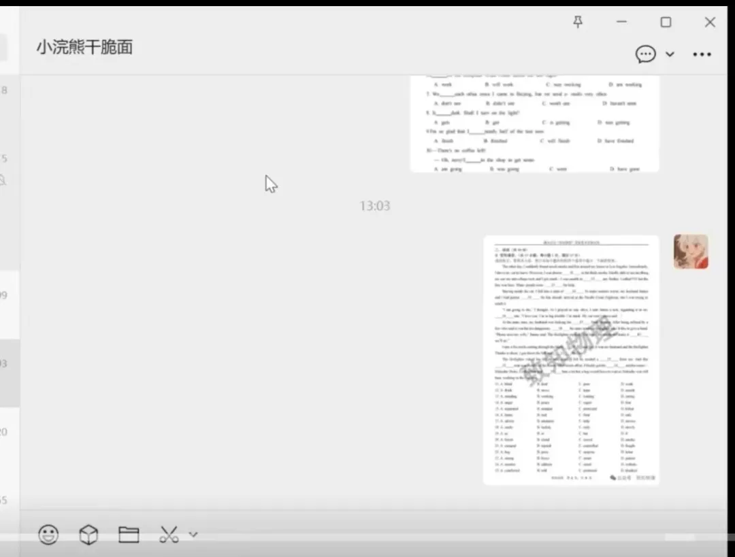Expand the dropdown arrow beside chat bubble
735x557 pixels.
[670, 54]
